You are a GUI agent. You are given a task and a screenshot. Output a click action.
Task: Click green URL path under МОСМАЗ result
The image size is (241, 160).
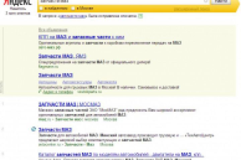(68, 120)
